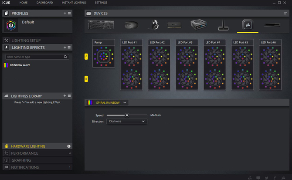The image size is (292, 180).
Task: Click the Spiral Rainbow color swatch
Action: click(90, 102)
